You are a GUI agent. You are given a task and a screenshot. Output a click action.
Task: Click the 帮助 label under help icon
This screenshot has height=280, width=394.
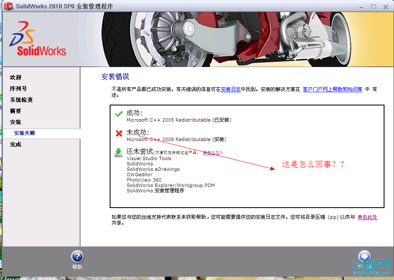[77, 267]
